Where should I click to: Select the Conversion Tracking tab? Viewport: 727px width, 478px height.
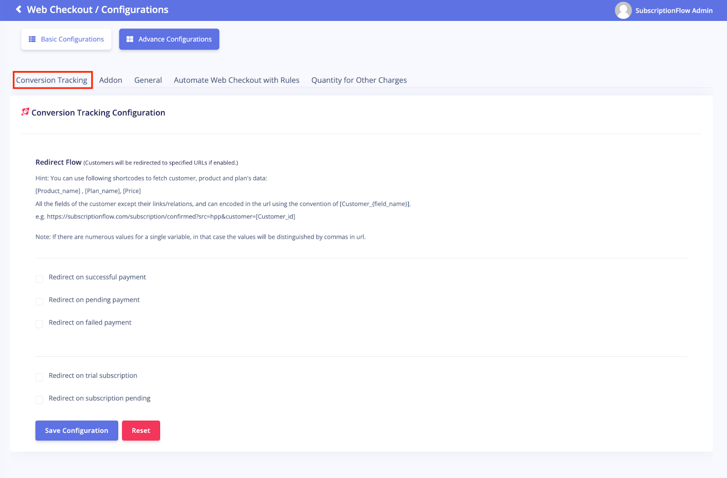click(x=52, y=80)
